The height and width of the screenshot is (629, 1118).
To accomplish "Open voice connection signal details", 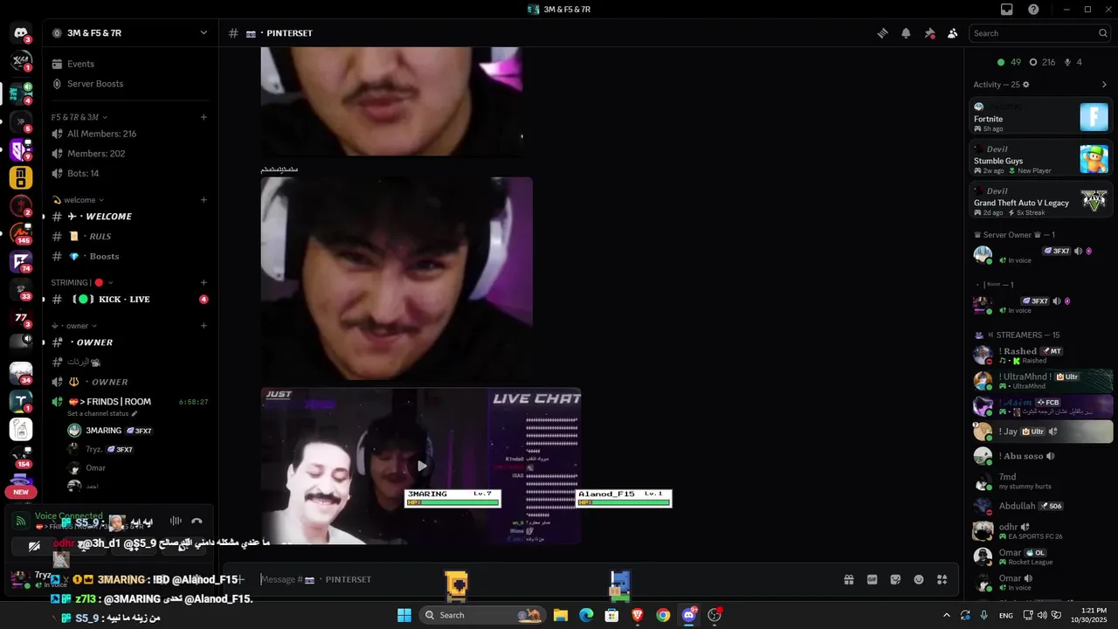I will point(19,522).
